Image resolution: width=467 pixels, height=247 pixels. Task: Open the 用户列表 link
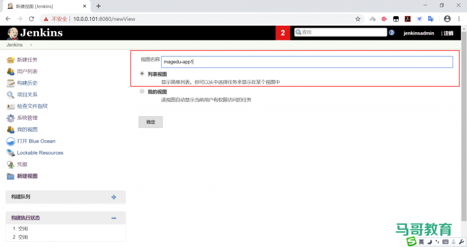pyautogui.click(x=27, y=71)
